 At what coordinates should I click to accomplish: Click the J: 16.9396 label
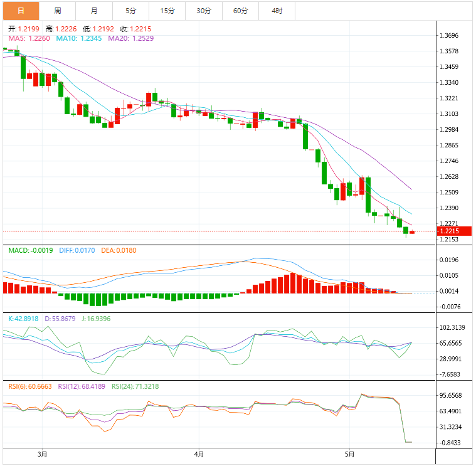coord(96,319)
